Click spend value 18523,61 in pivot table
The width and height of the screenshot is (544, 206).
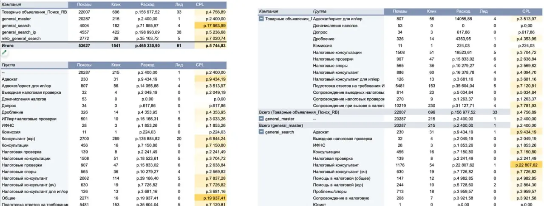(x=463, y=52)
